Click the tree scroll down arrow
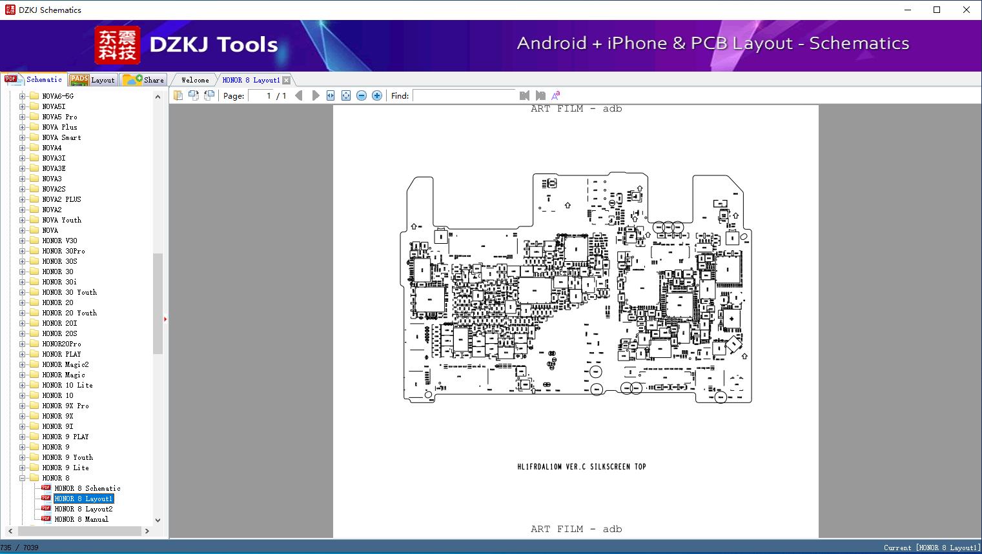The image size is (982, 554). 158,520
